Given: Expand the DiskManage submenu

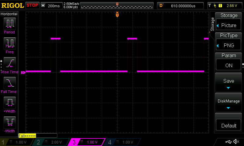Looking at the screenshot, I should coord(228,103).
